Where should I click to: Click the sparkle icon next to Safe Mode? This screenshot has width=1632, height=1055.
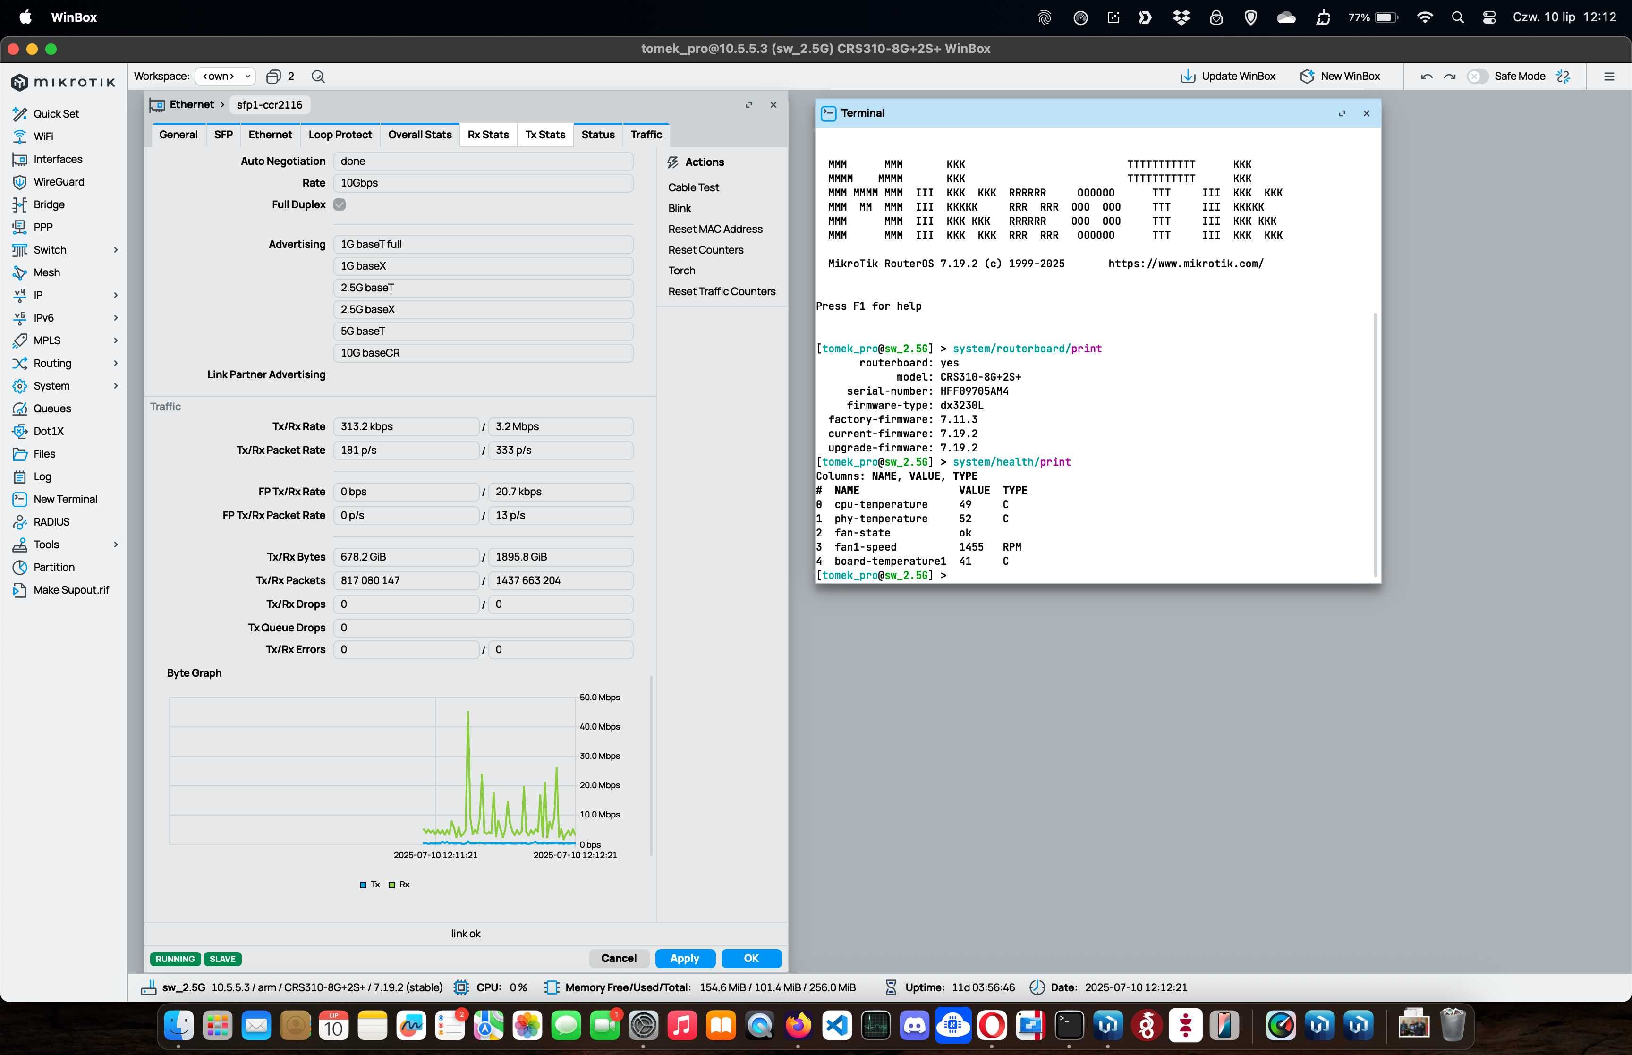click(x=1563, y=76)
